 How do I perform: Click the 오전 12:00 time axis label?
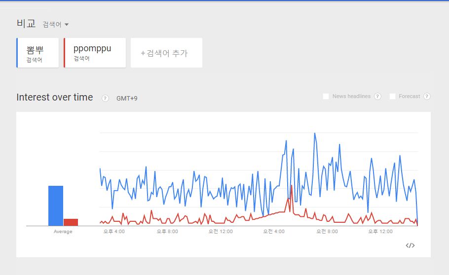220,232
